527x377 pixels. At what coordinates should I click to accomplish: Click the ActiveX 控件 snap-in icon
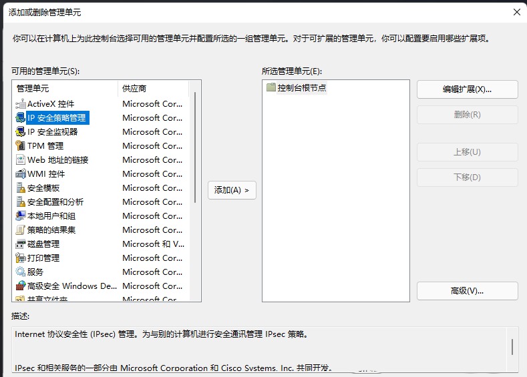[21, 104]
